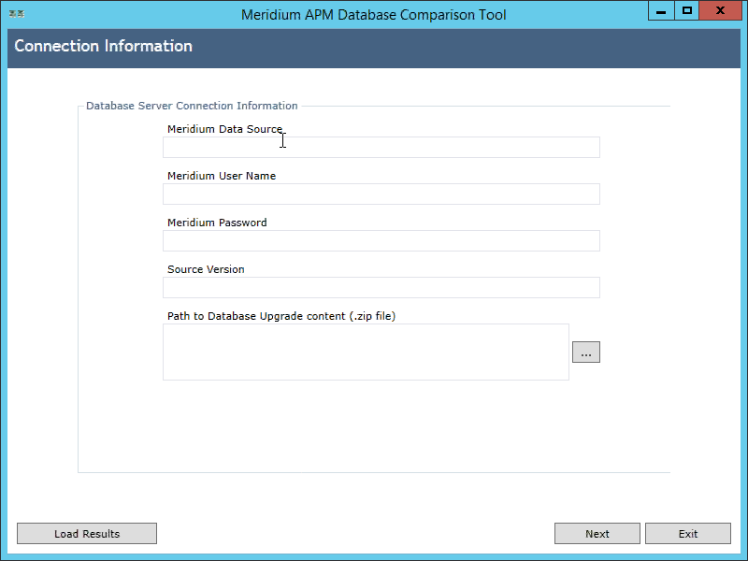Close the window with the red X

[720, 10]
